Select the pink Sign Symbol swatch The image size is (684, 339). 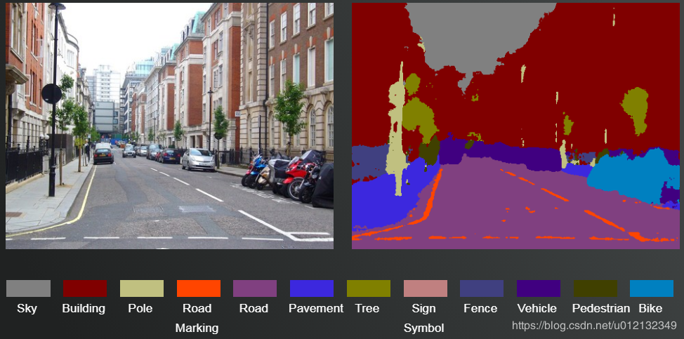426,288
